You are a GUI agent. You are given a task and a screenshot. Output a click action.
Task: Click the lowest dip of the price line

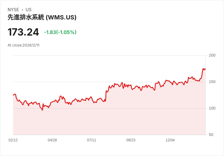42,110
